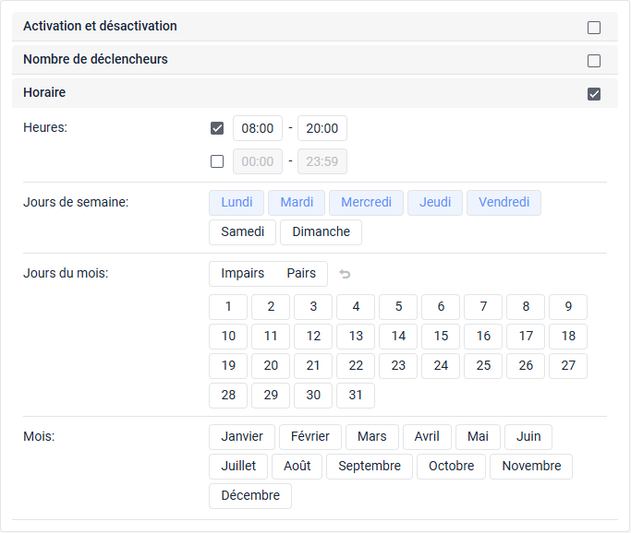This screenshot has height=533, width=631.
Task: Select even days with Pairs button
Action: 301,274
